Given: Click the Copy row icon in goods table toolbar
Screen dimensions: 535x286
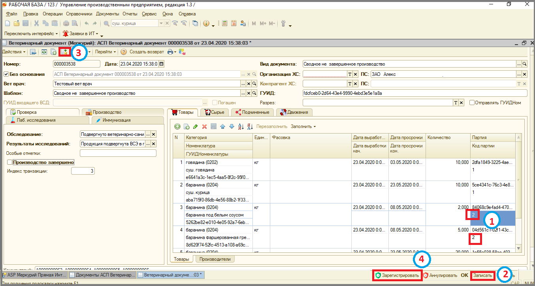Looking at the screenshot, I should coord(186,126).
